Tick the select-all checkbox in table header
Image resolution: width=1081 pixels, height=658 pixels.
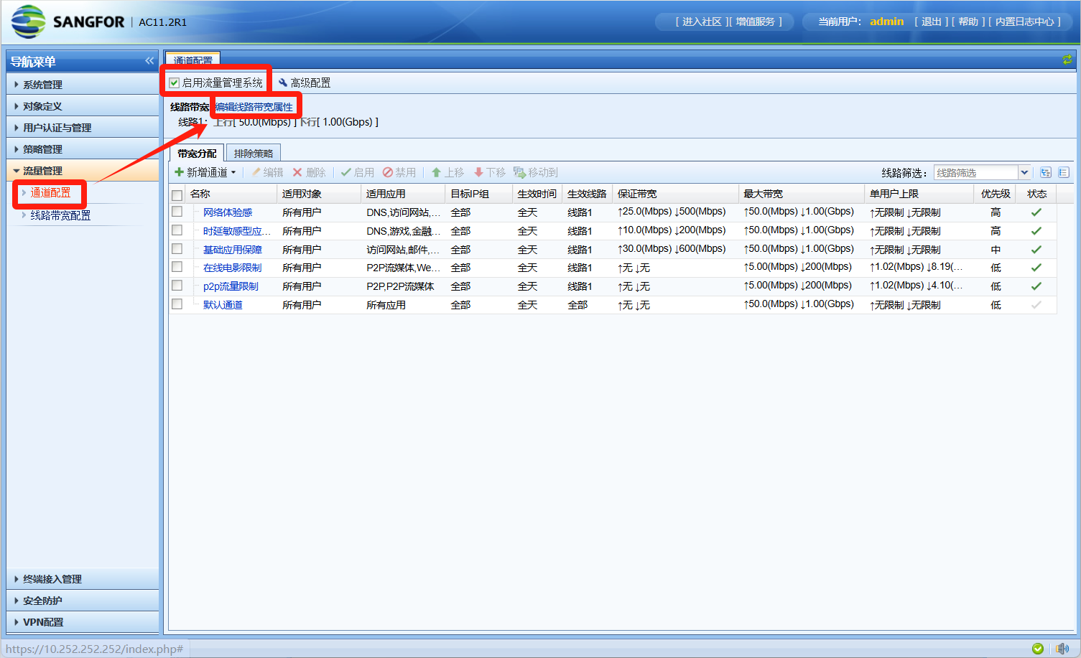[177, 194]
